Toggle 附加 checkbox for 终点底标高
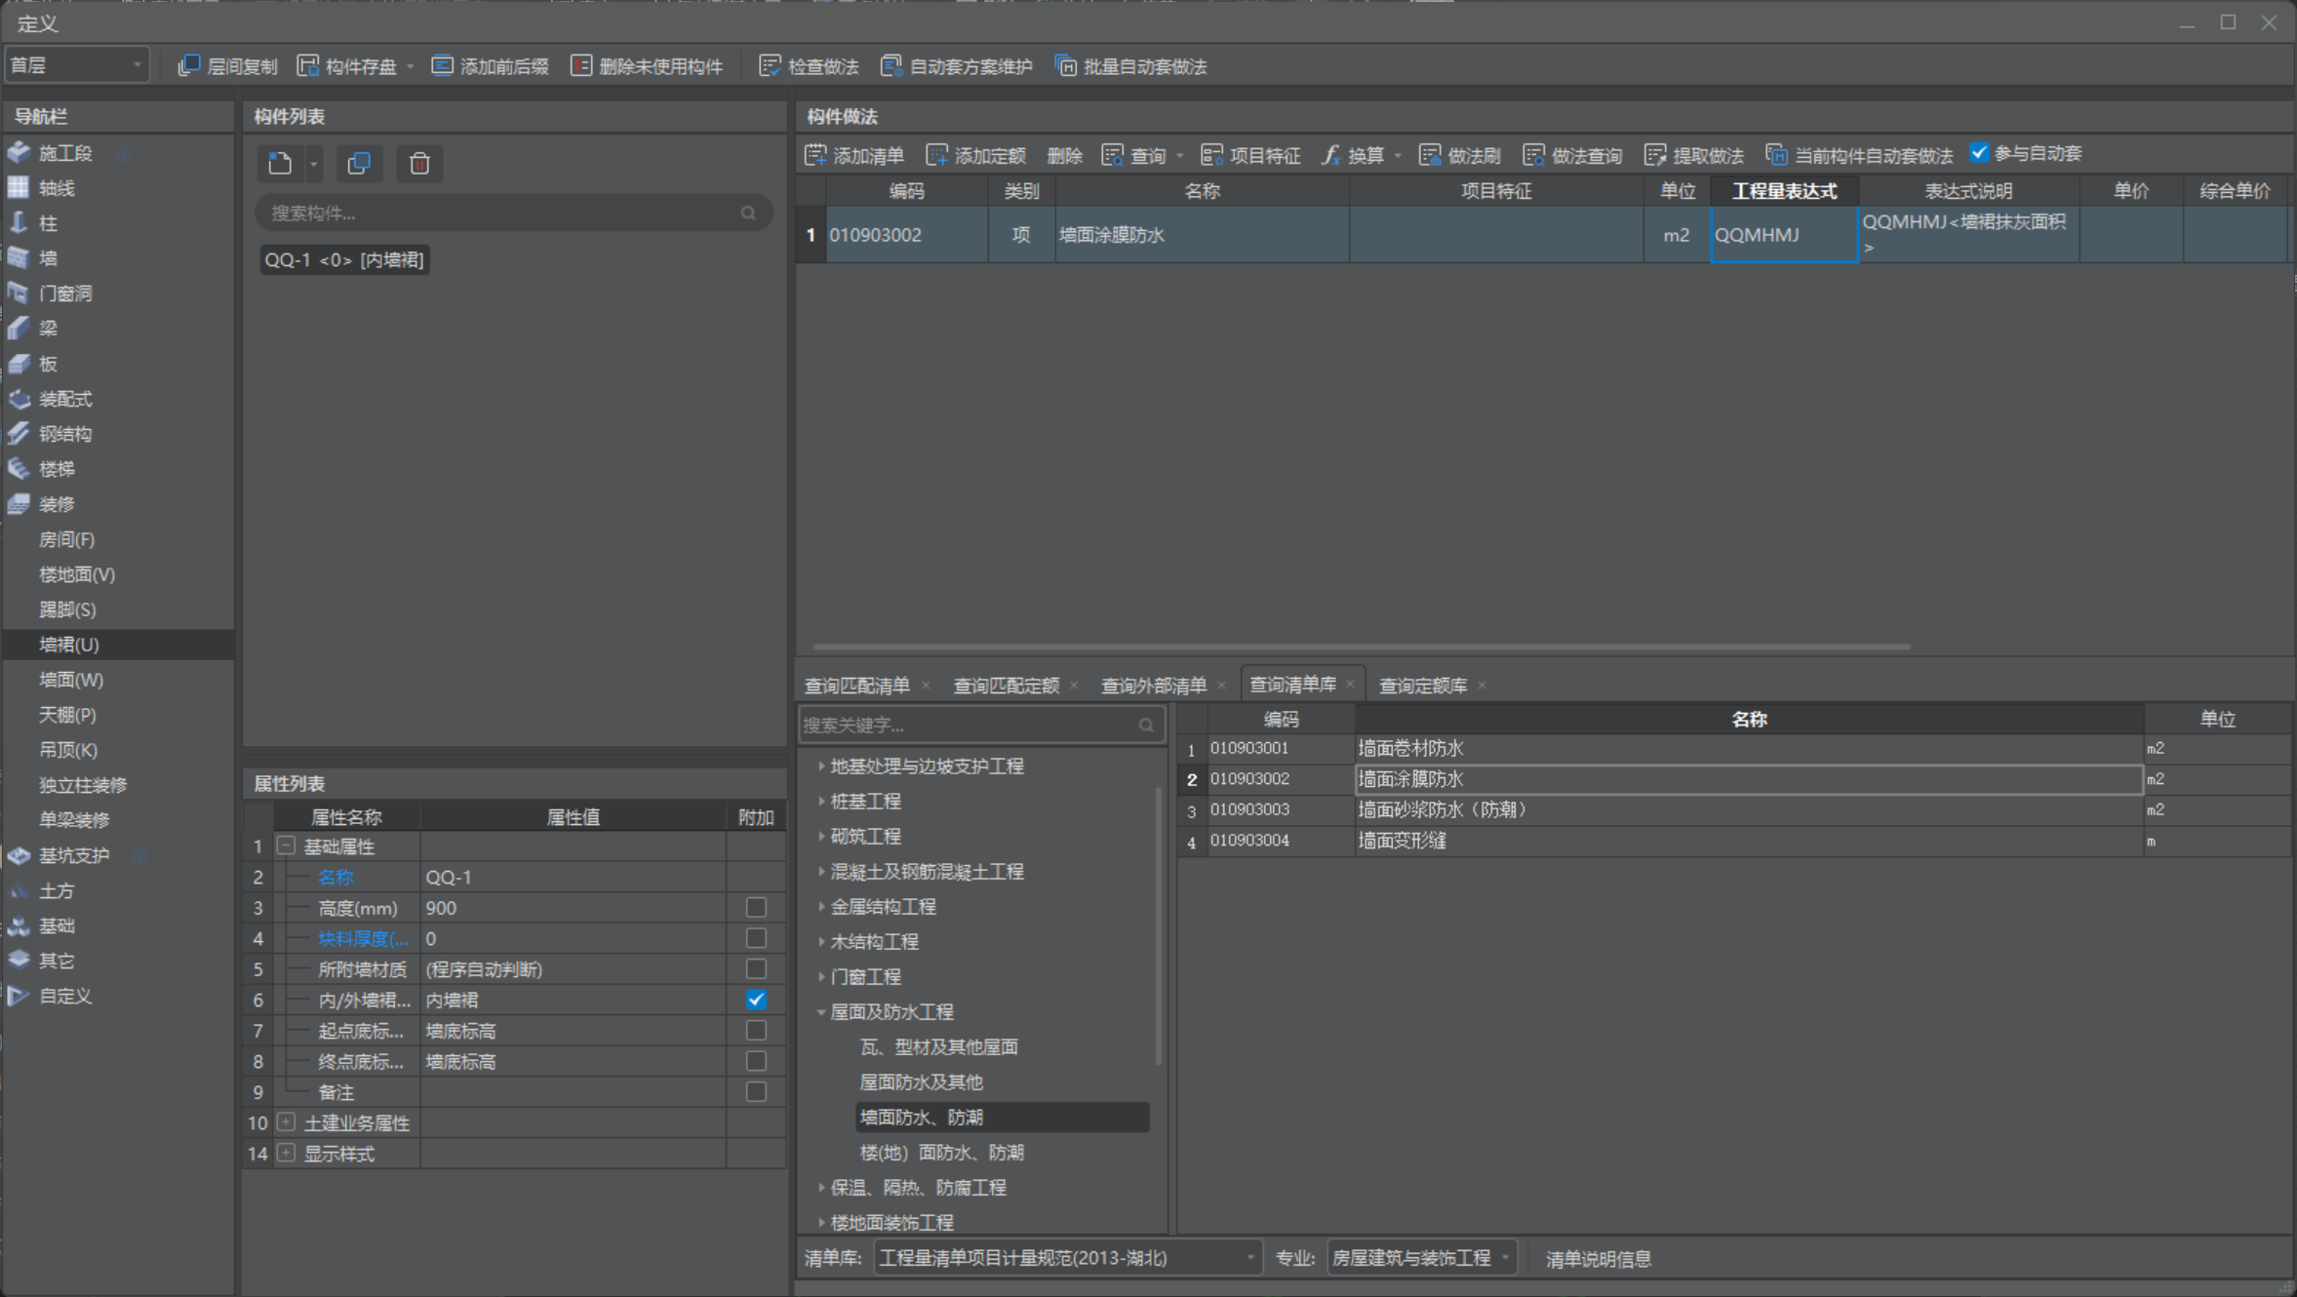This screenshot has width=2297, height=1297. tap(756, 1061)
